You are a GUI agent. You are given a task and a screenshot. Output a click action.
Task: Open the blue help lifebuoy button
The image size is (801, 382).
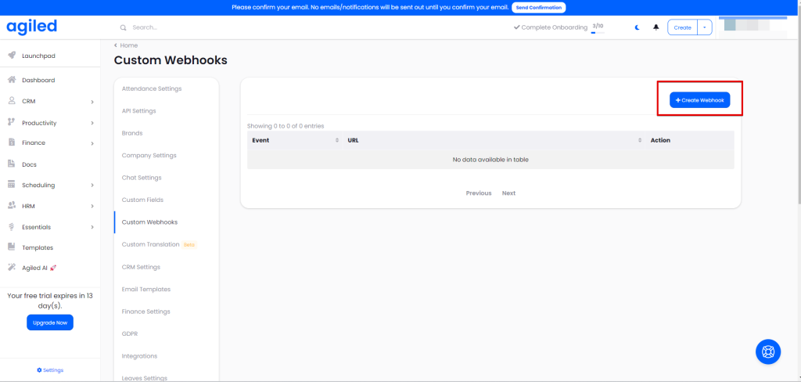point(767,351)
